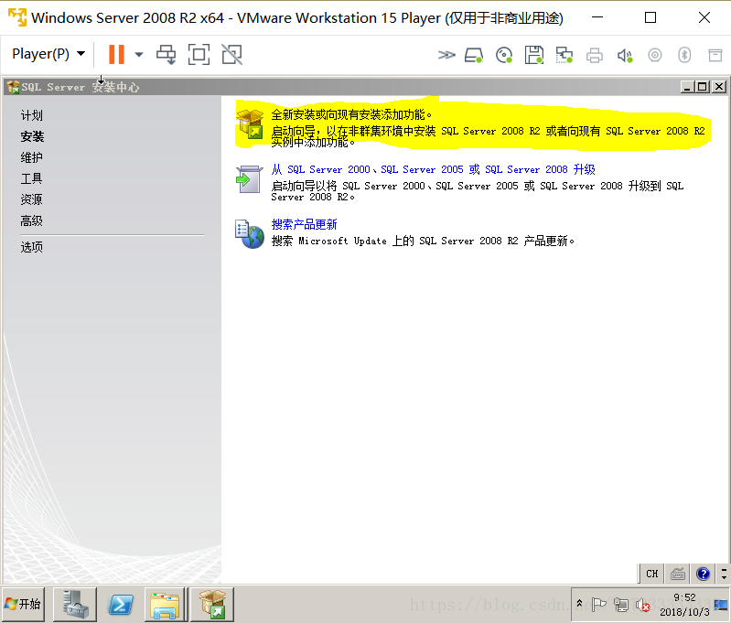Click the show desktop icon at taskbar end
This screenshot has width=731, height=623.
tap(721, 605)
